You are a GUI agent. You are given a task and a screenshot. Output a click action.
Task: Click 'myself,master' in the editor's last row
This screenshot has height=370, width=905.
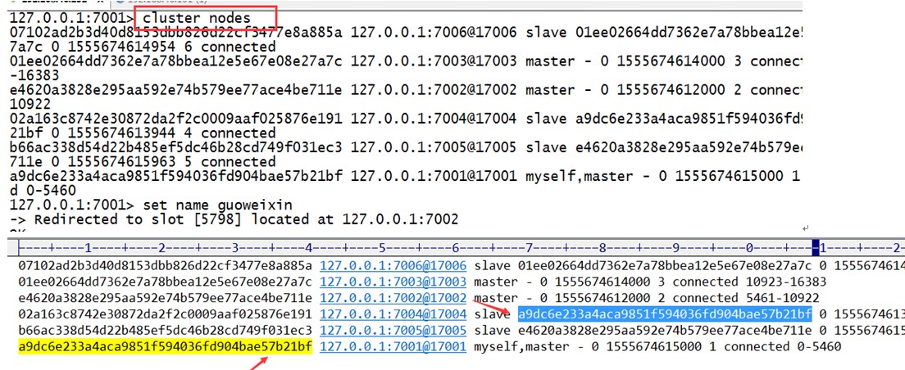pos(521,346)
